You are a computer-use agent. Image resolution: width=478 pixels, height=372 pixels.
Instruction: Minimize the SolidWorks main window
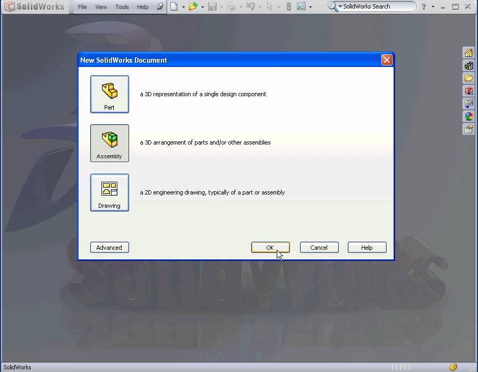click(x=442, y=6)
